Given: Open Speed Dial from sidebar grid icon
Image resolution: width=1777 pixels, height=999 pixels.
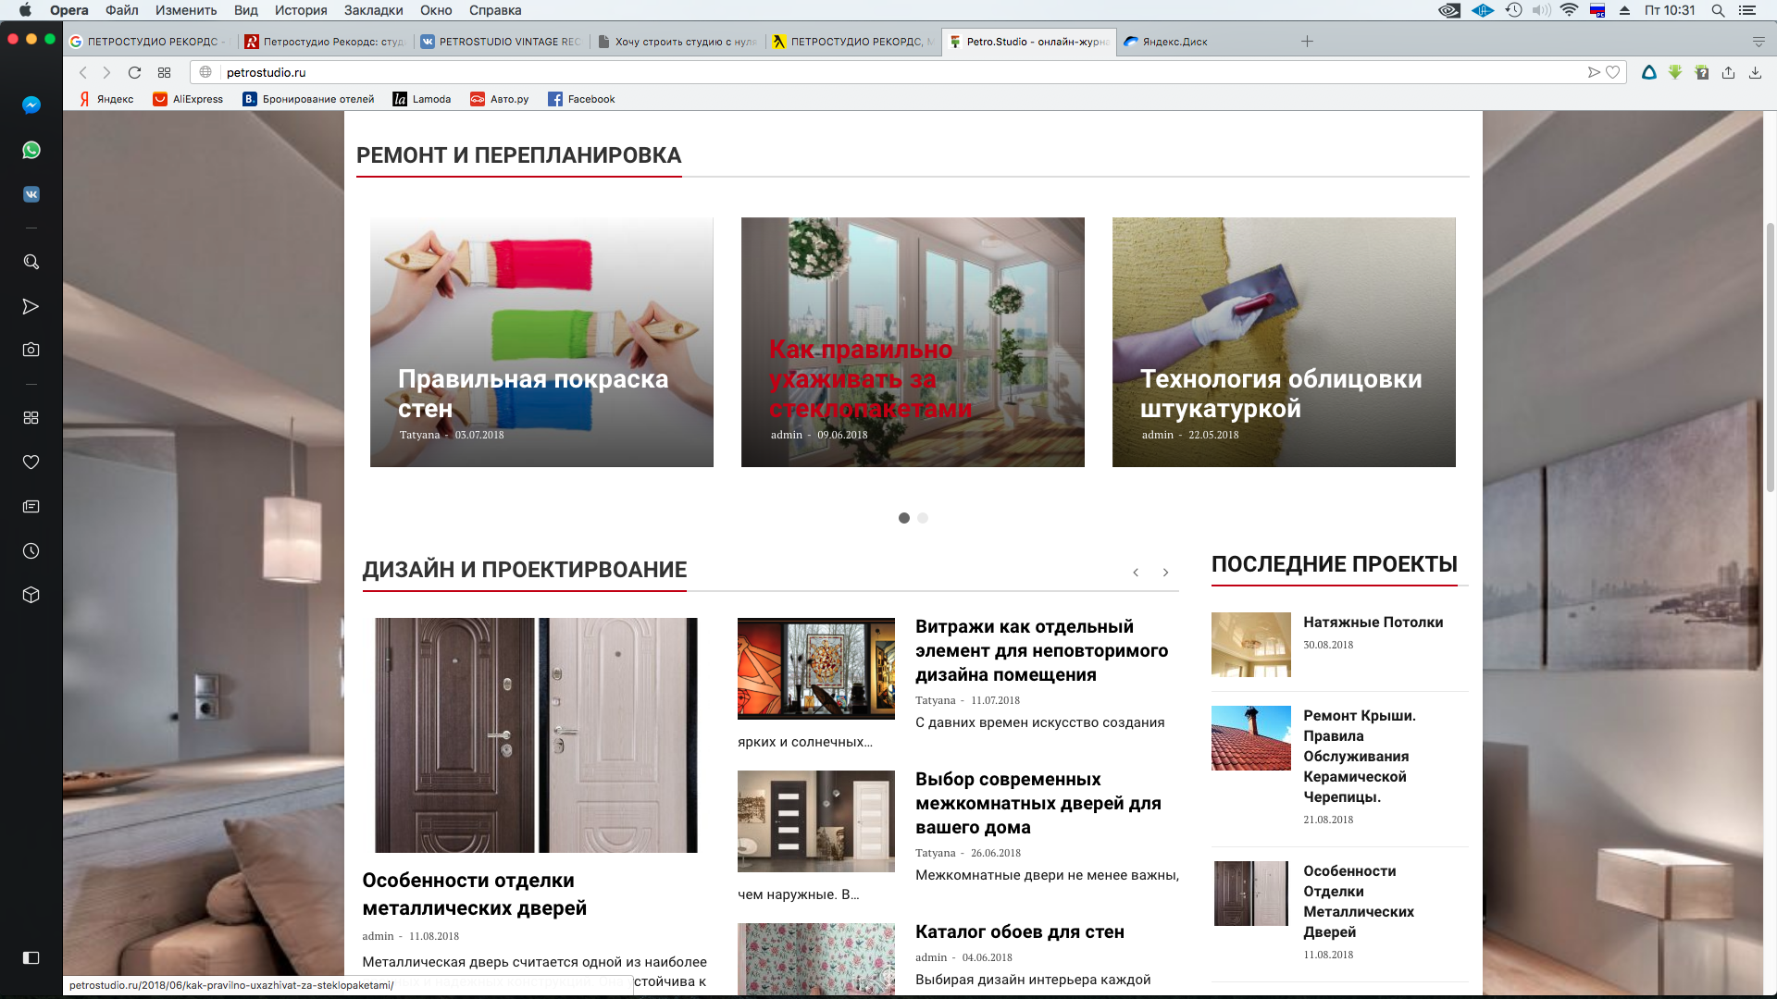Looking at the screenshot, I should pos(31,418).
